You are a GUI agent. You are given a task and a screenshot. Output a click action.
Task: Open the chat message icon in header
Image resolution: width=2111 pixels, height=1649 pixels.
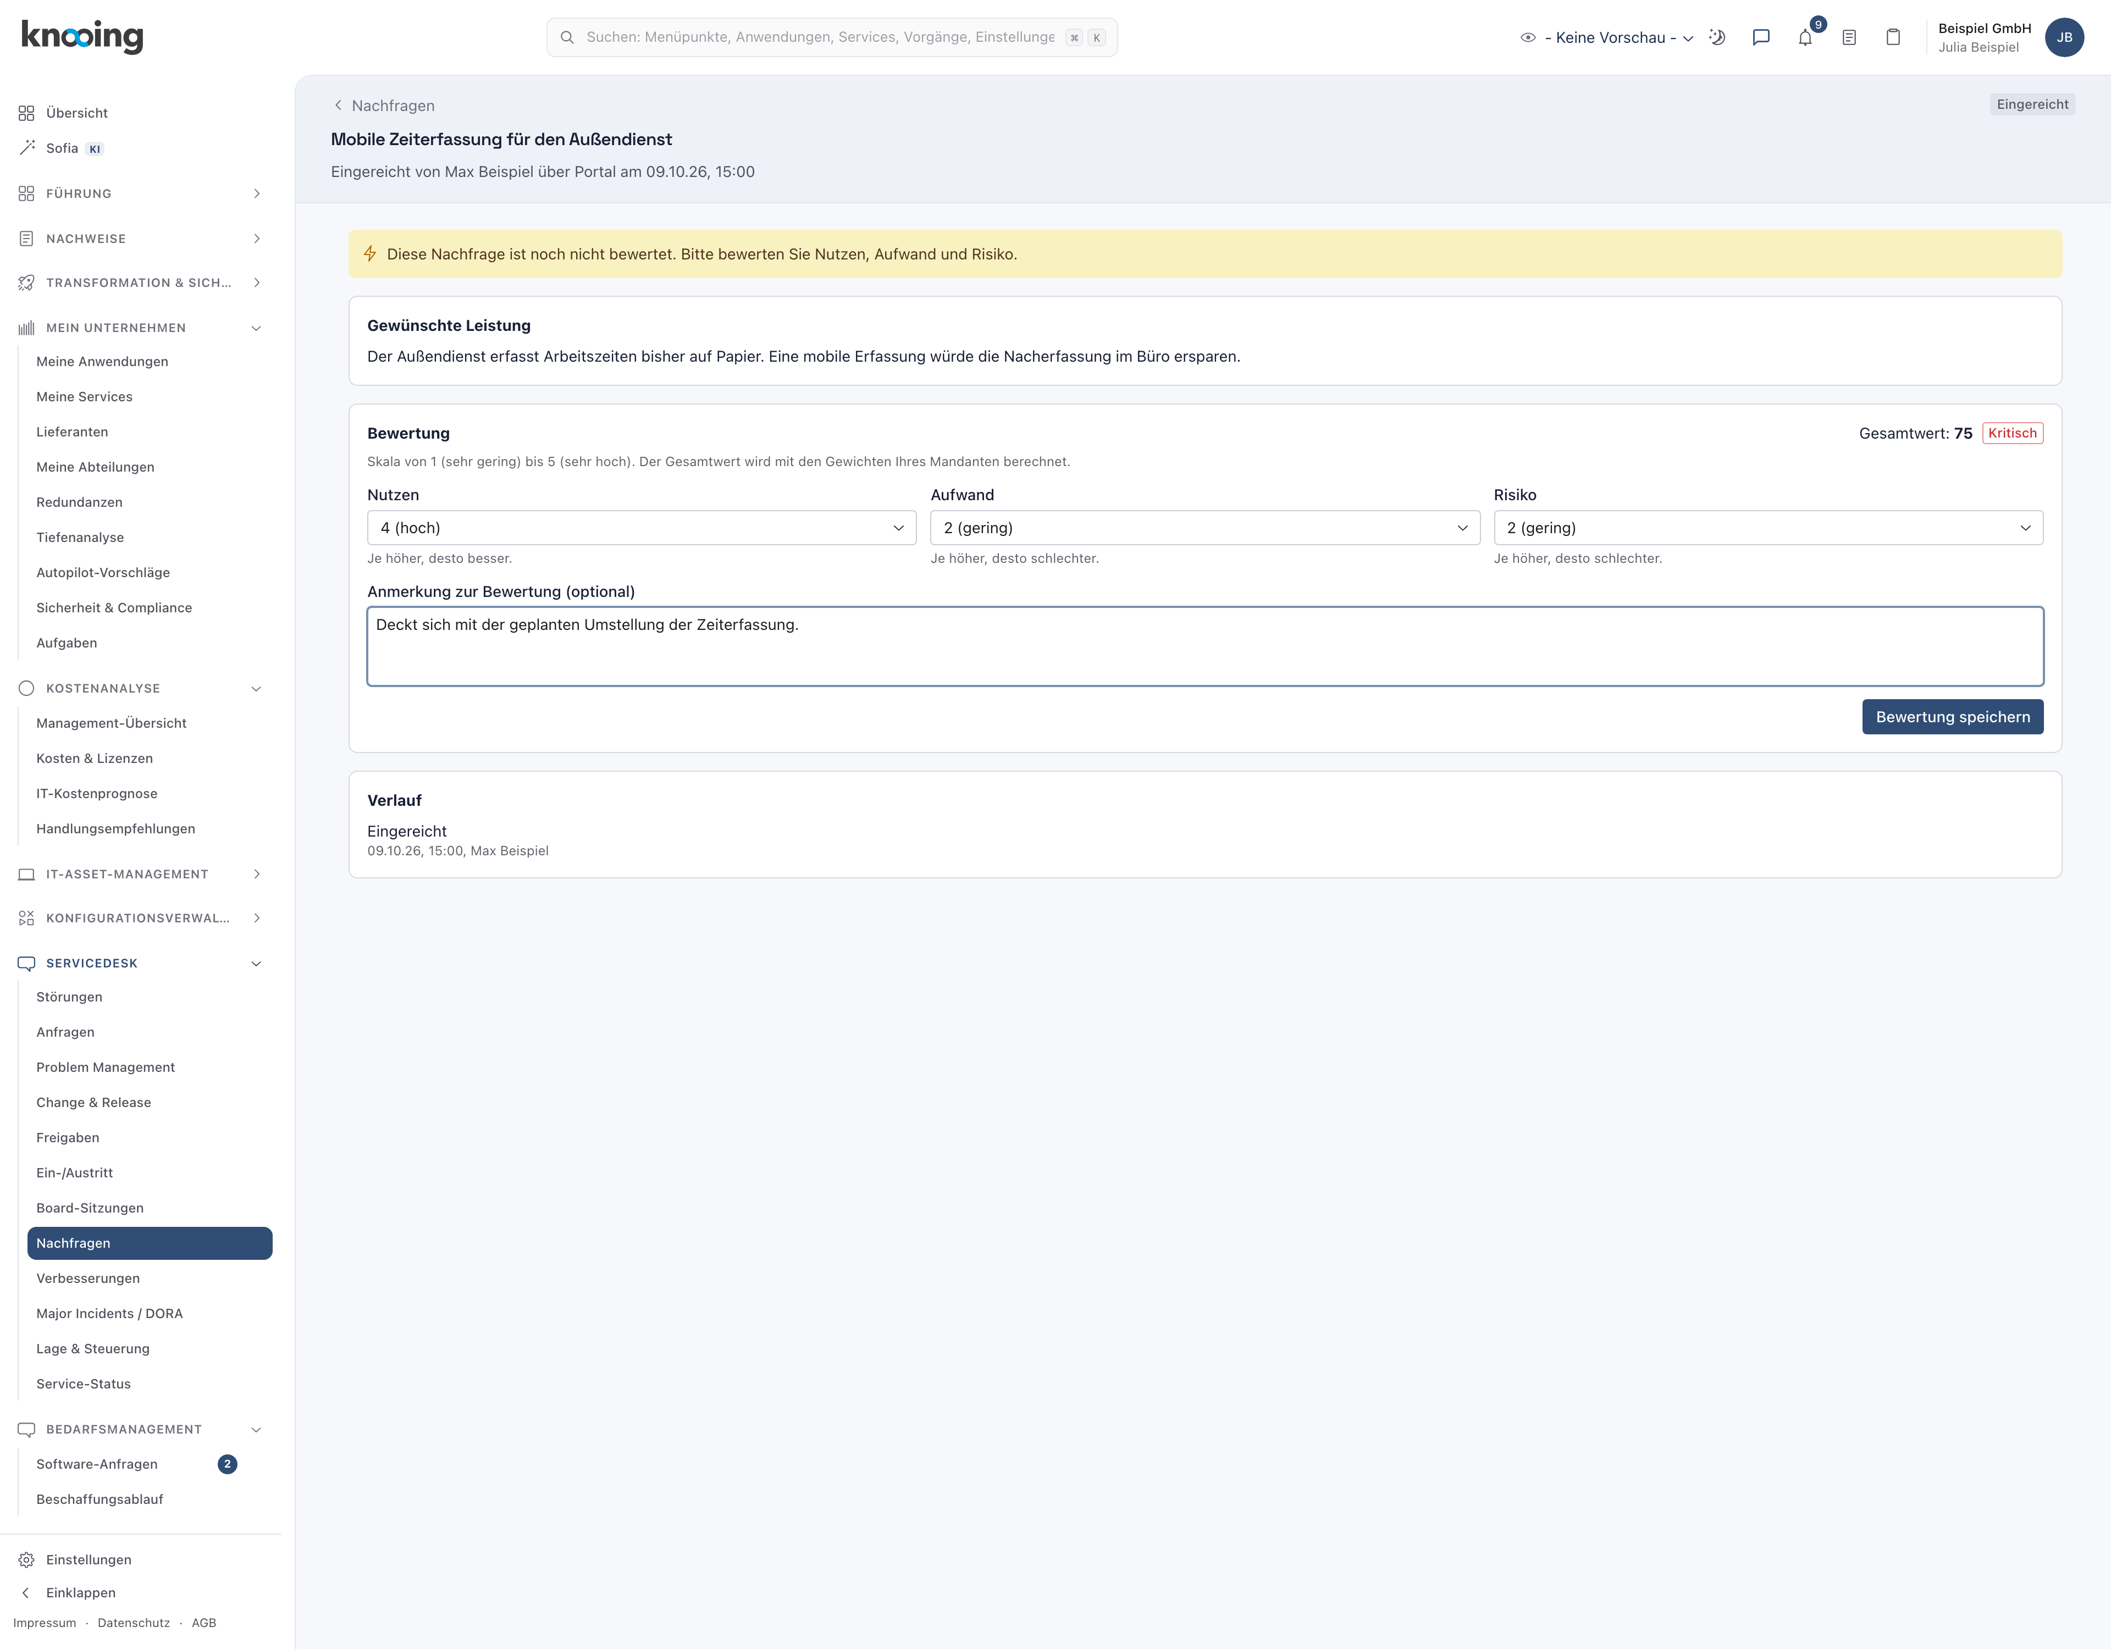1761,38
